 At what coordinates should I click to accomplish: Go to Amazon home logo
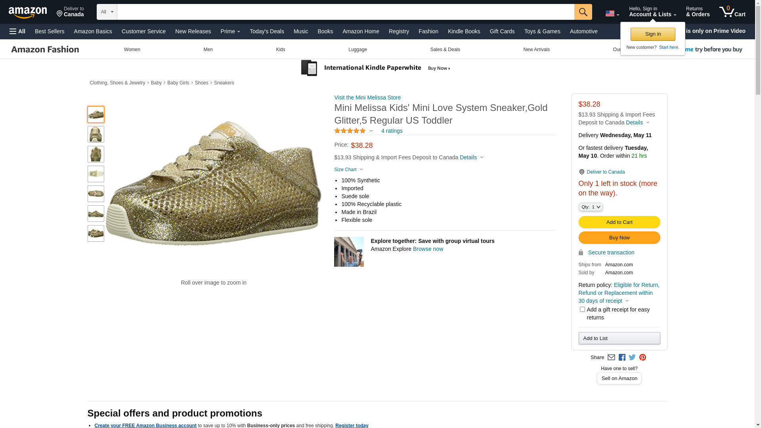click(28, 13)
